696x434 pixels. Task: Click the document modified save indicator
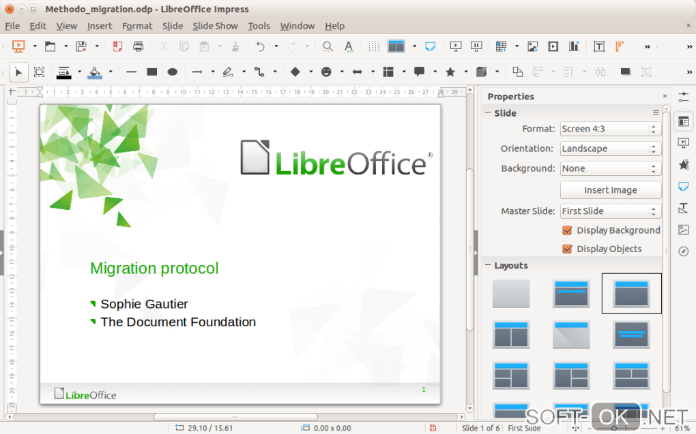click(433, 428)
